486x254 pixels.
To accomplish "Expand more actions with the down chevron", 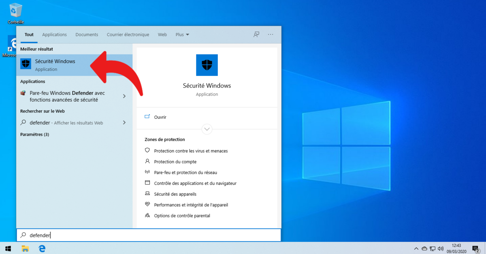I will pyautogui.click(x=207, y=129).
